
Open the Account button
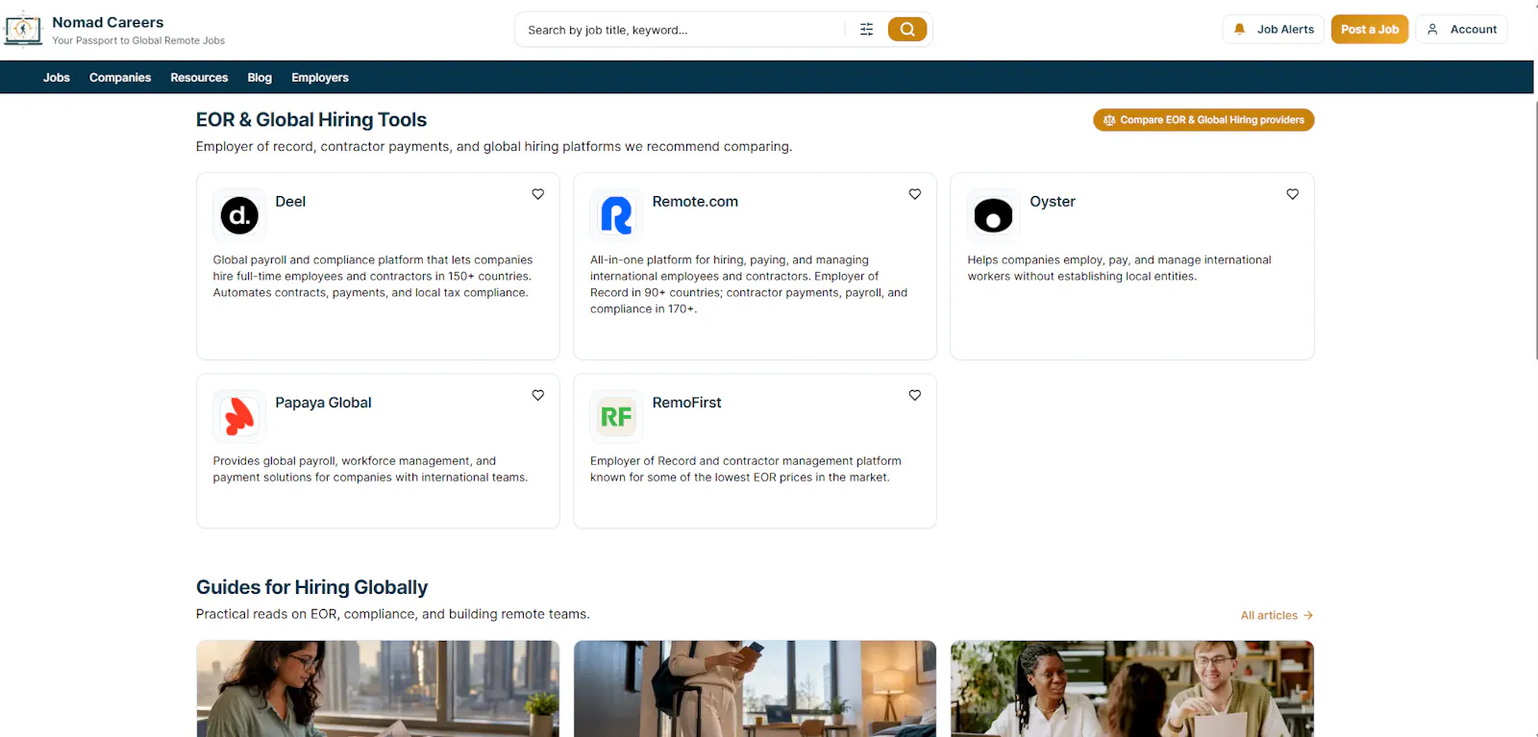1461,30
